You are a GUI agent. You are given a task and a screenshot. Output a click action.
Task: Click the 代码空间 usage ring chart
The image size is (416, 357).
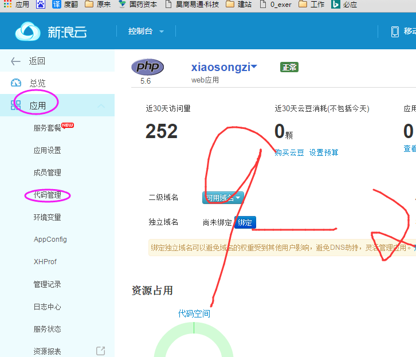pyautogui.click(x=194, y=340)
